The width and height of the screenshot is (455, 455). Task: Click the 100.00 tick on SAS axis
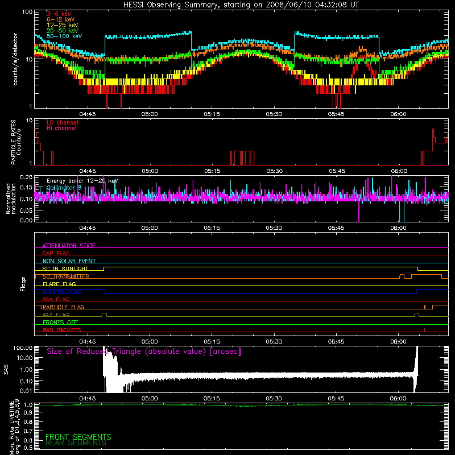click(x=23, y=348)
